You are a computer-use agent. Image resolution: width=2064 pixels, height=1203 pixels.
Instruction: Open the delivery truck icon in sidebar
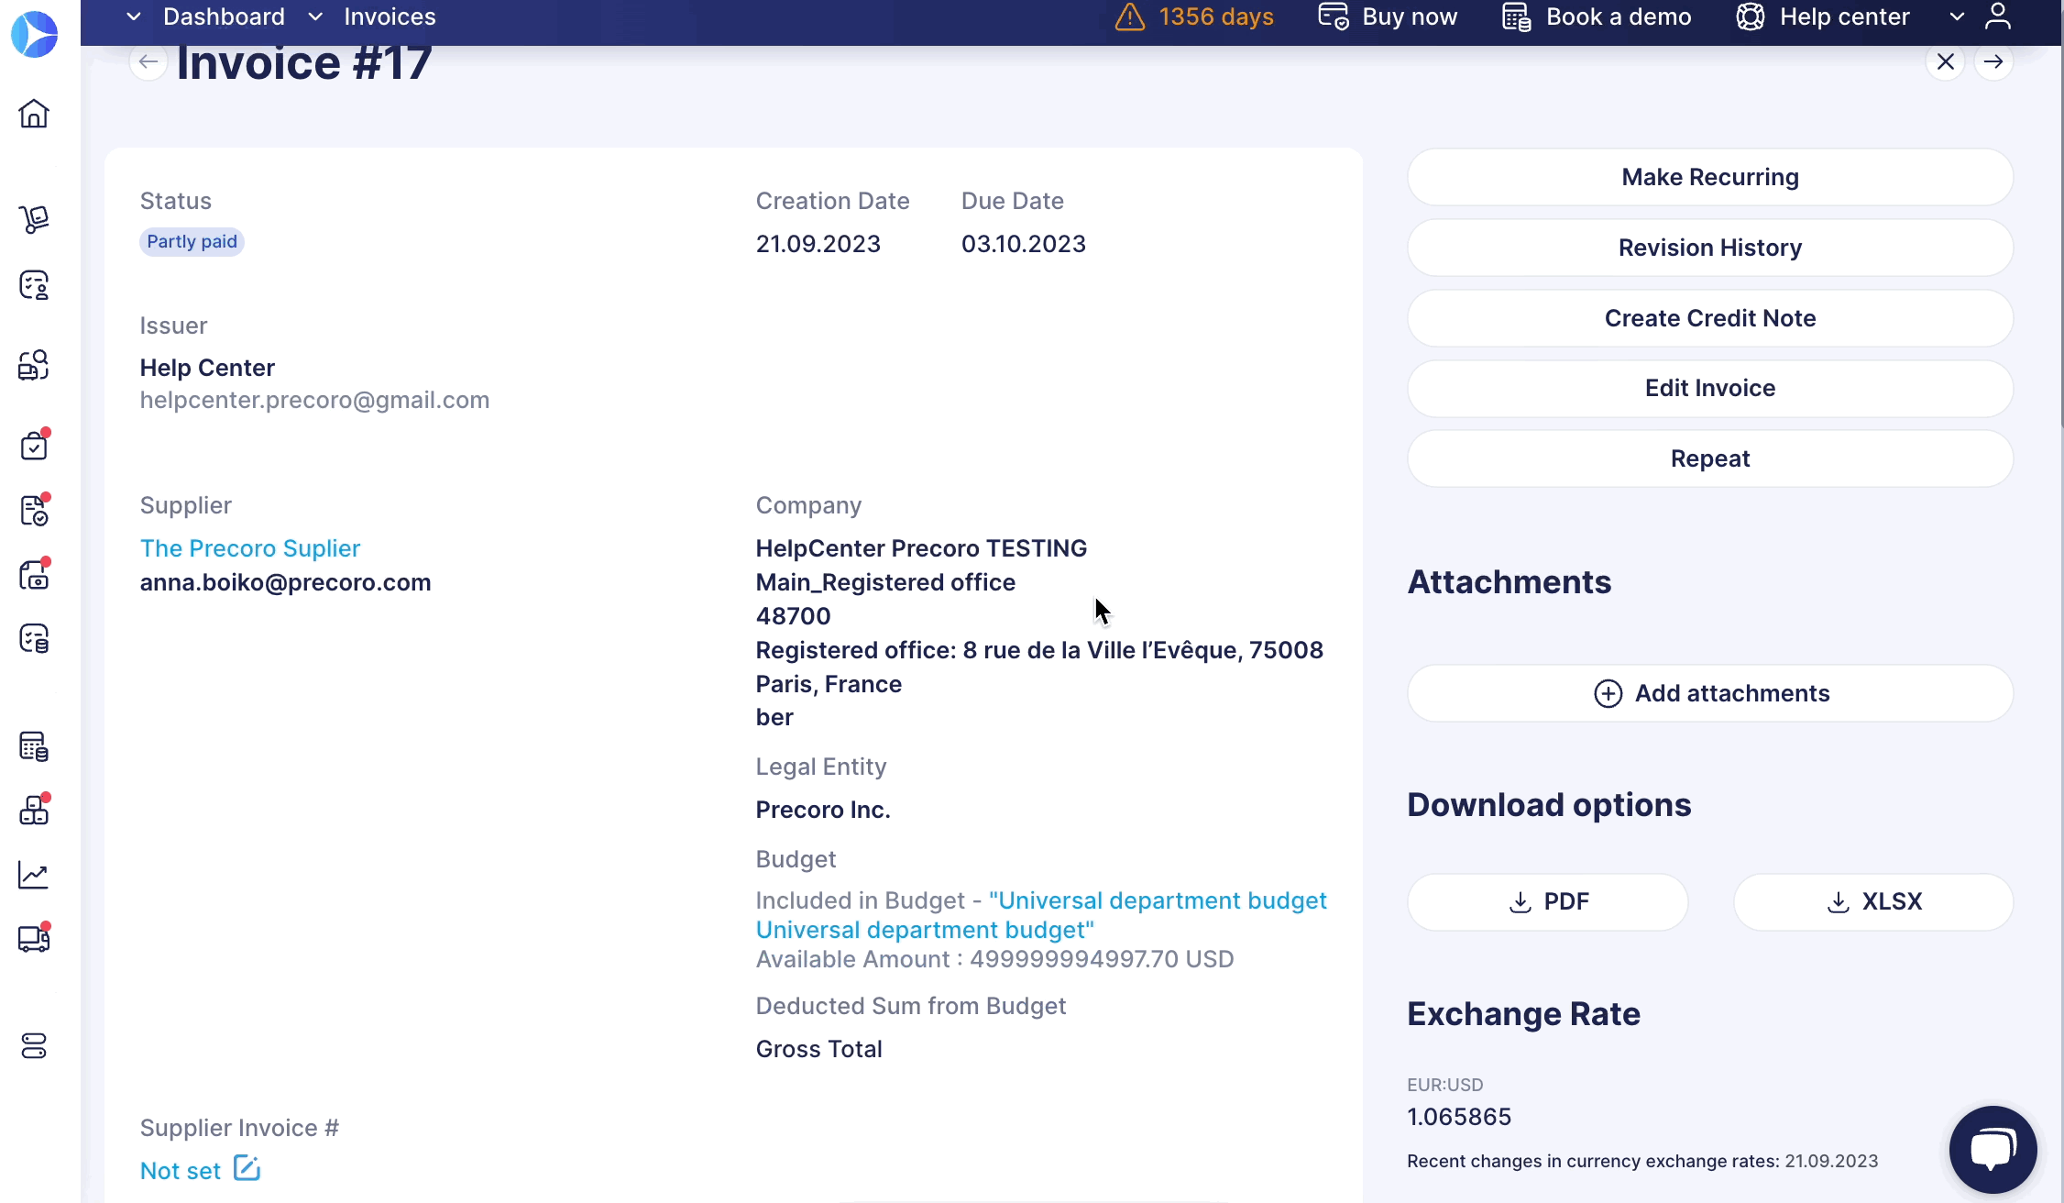(34, 938)
